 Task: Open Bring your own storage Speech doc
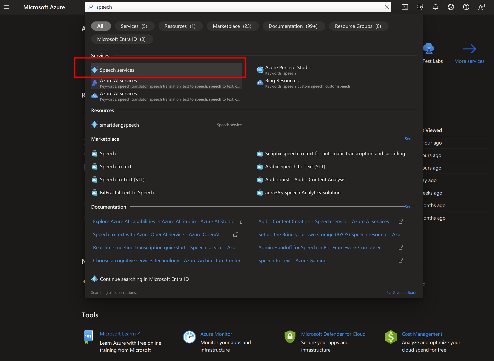(332, 234)
